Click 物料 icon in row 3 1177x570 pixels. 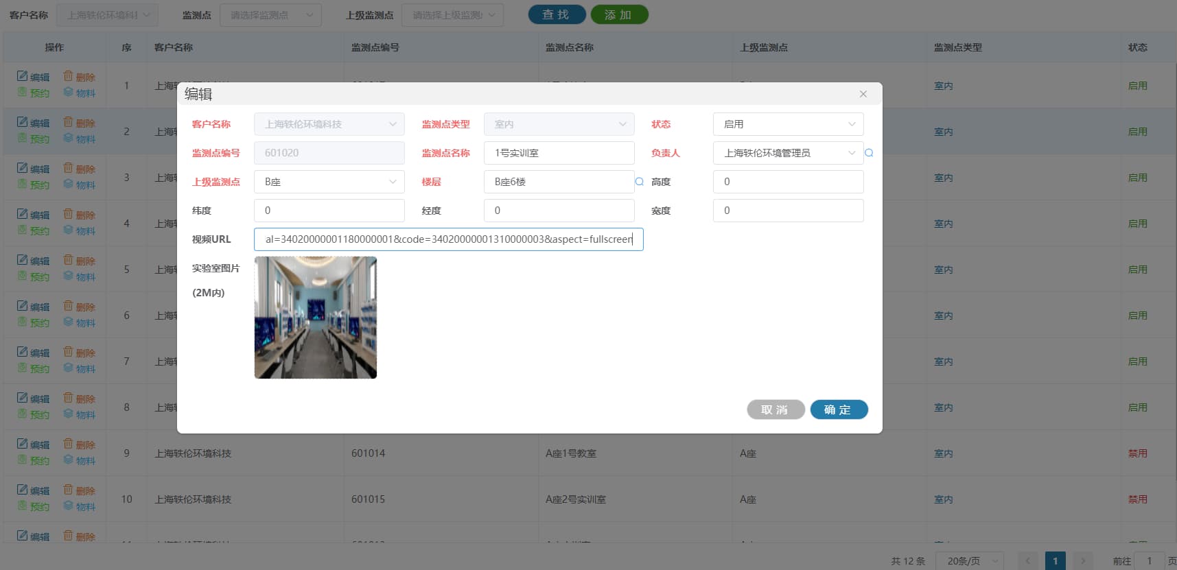pyautogui.click(x=68, y=184)
